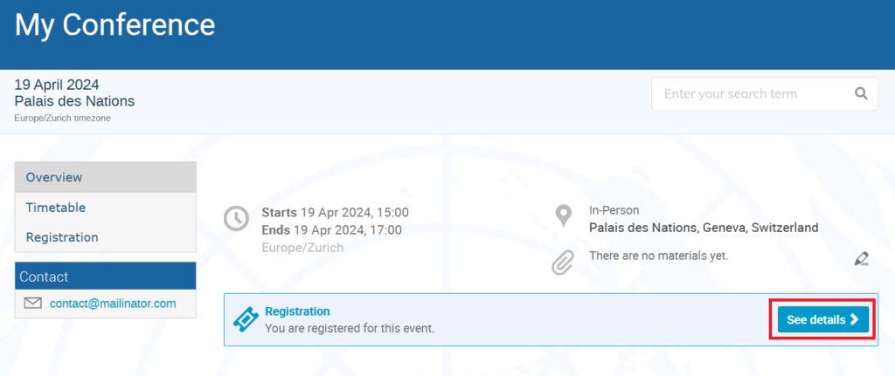Click the Contact panel header

[106, 277]
